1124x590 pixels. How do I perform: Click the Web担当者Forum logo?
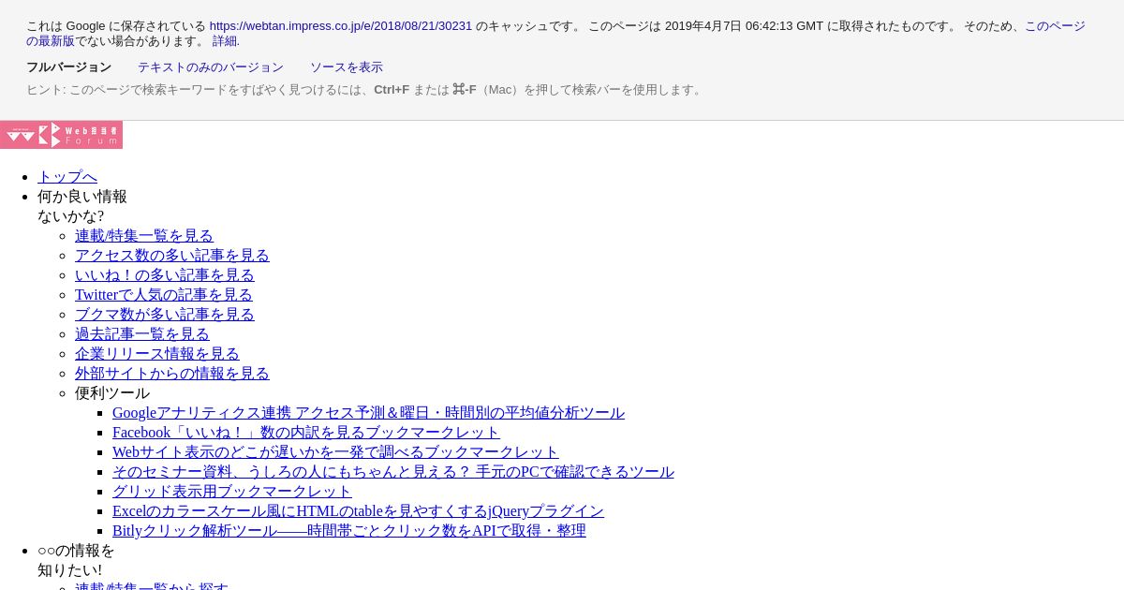pyautogui.click(x=61, y=135)
